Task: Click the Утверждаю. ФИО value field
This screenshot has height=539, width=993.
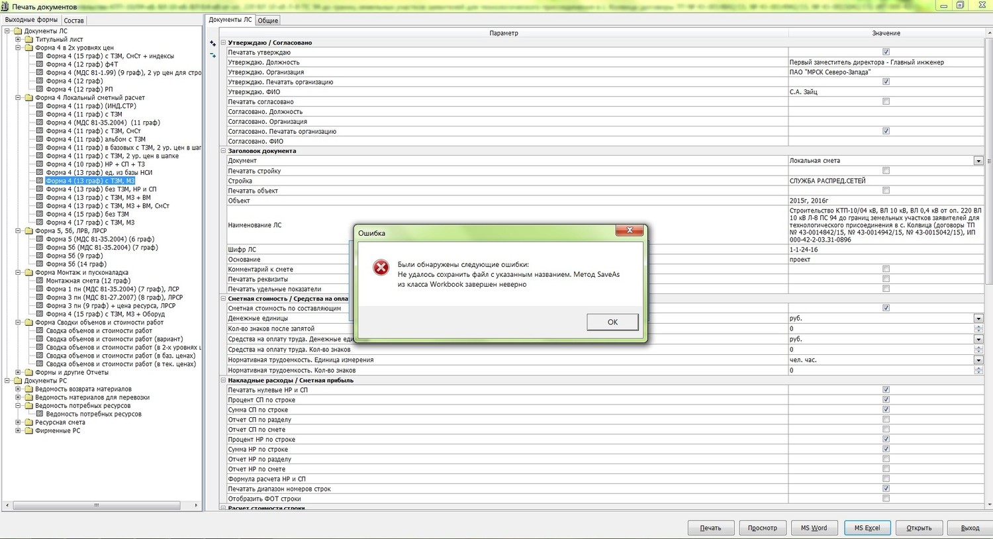Action: tap(885, 92)
